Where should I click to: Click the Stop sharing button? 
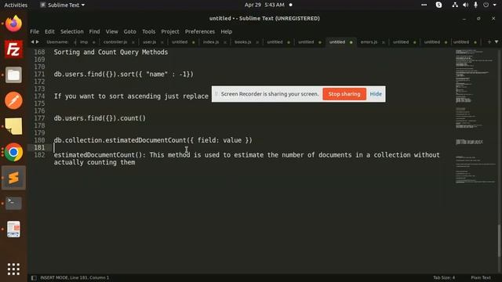point(344,94)
